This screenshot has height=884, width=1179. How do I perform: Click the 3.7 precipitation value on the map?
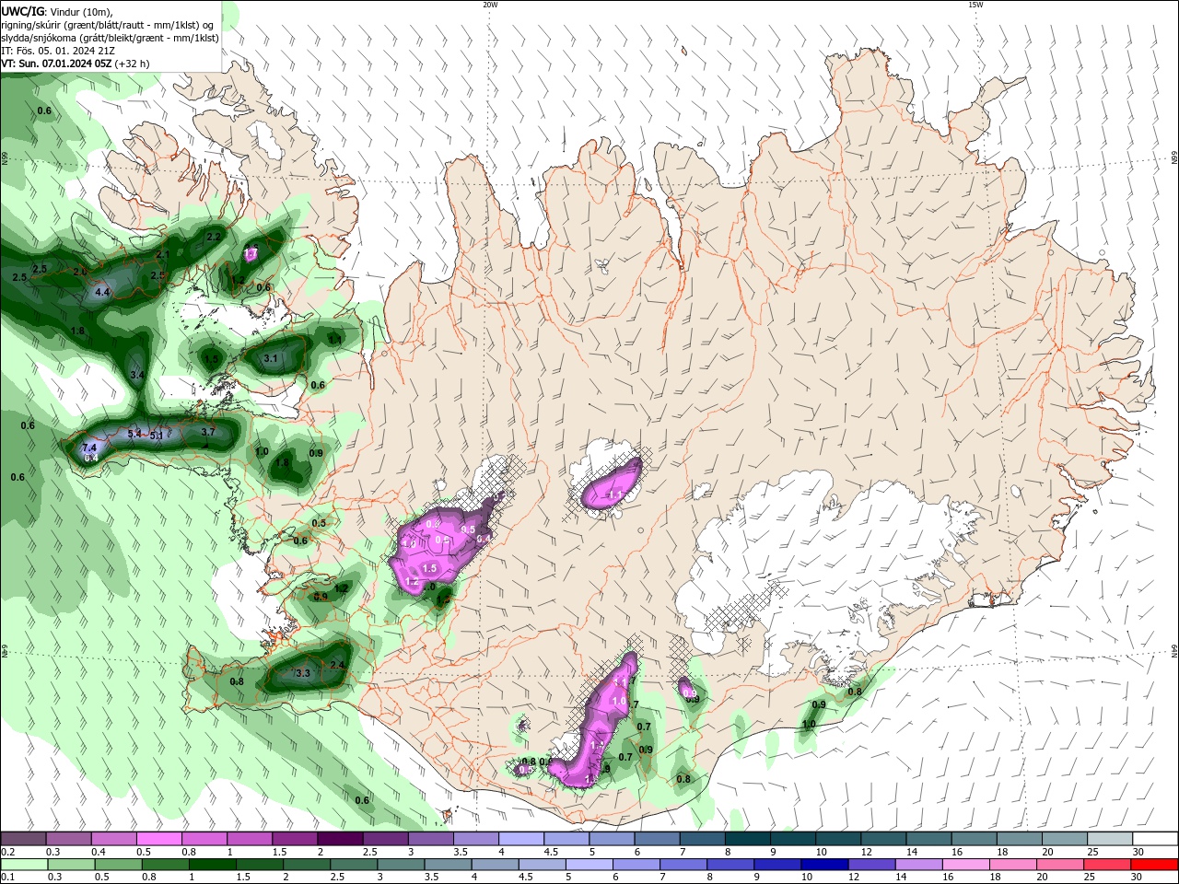click(208, 431)
